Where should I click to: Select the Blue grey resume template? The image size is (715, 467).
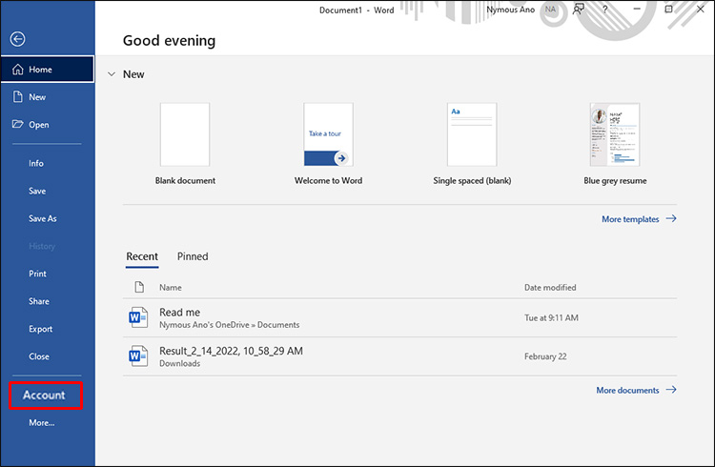pyautogui.click(x=615, y=134)
